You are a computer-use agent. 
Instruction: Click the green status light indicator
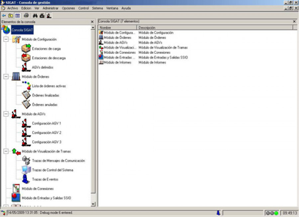[276, 213]
